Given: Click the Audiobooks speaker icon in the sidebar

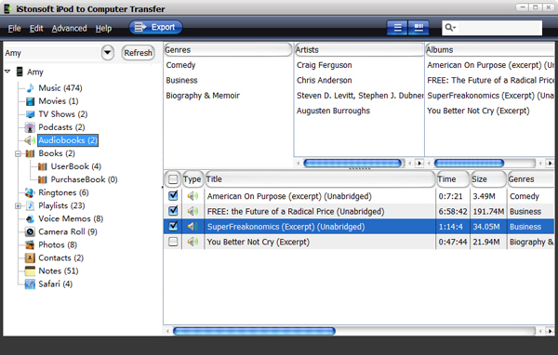Looking at the screenshot, I should pos(30,140).
